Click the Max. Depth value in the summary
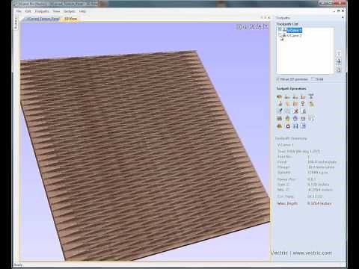359x269 pixels. (x=319, y=203)
